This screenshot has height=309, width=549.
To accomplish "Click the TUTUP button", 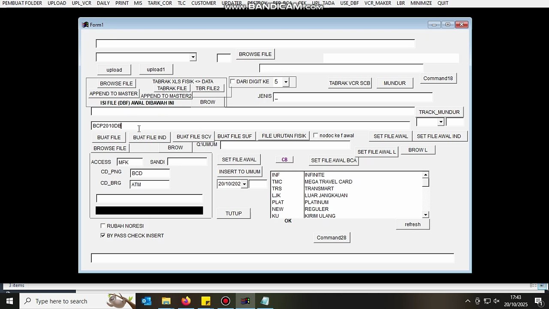I will [234, 213].
